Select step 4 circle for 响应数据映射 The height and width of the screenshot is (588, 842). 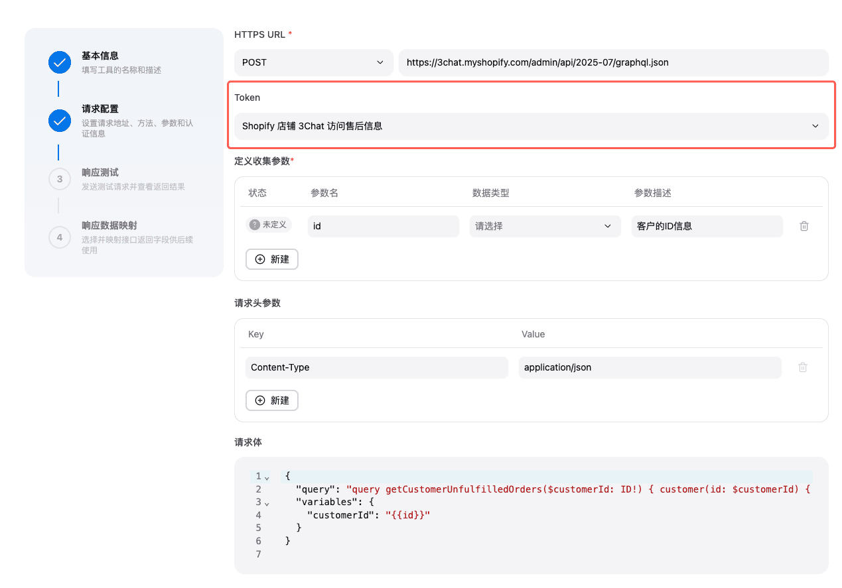coord(60,237)
